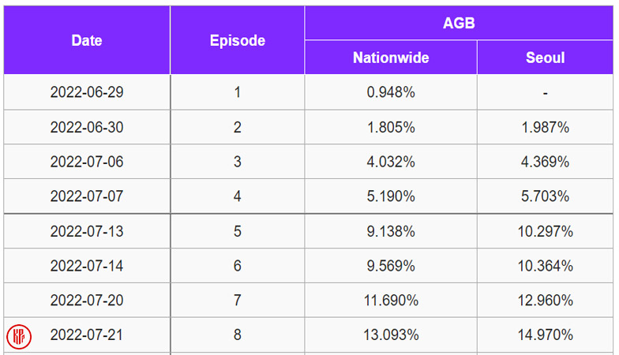Click the Date column header
The width and height of the screenshot is (619, 355).
point(87,40)
